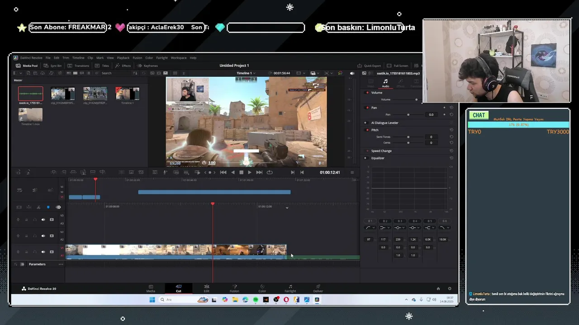The image size is (579, 325).
Task: Select the Timeline 1.mov thumbnail in media pool
Action: tap(30, 115)
